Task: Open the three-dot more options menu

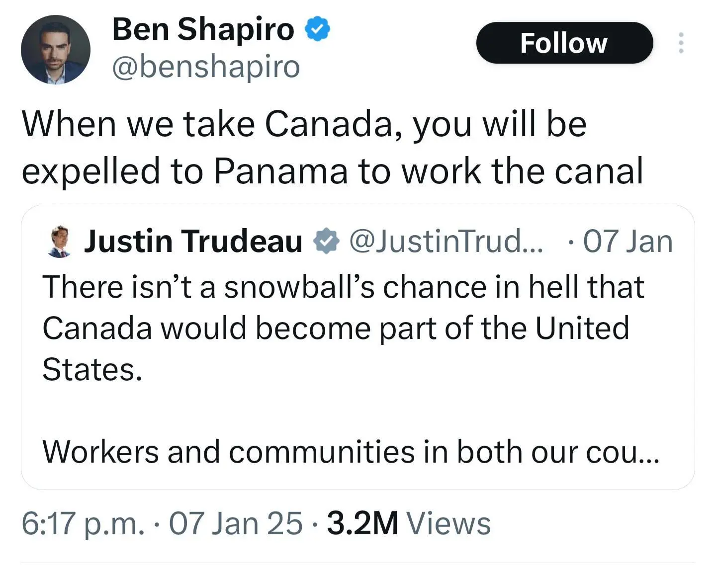Action: pyautogui.click(x=681, y=43)
